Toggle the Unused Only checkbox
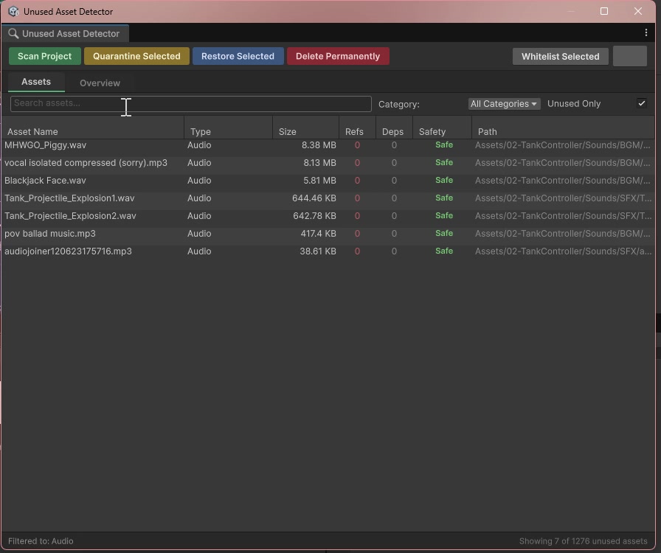Screen dimensions: 661x553 (x=642, y=103)
